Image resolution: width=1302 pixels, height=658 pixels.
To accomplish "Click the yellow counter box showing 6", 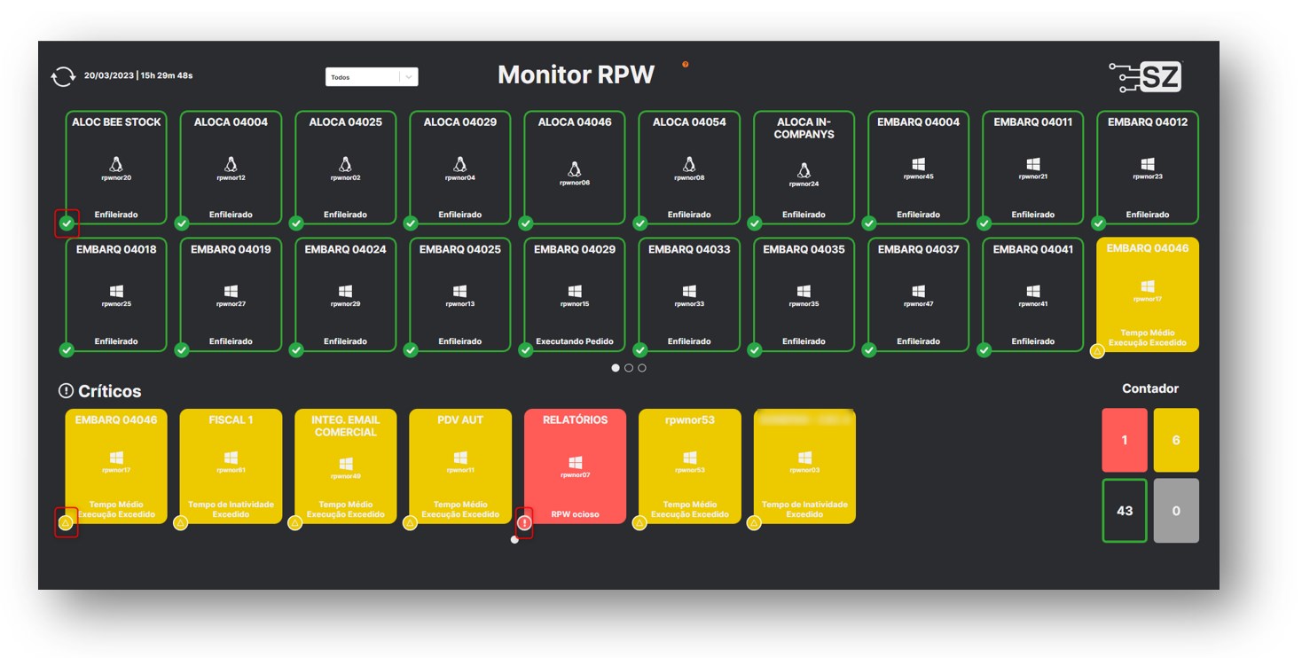I will click(1176, 440).
